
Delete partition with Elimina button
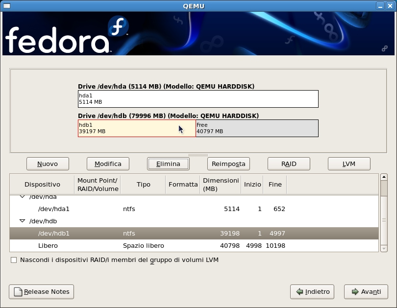168,164
